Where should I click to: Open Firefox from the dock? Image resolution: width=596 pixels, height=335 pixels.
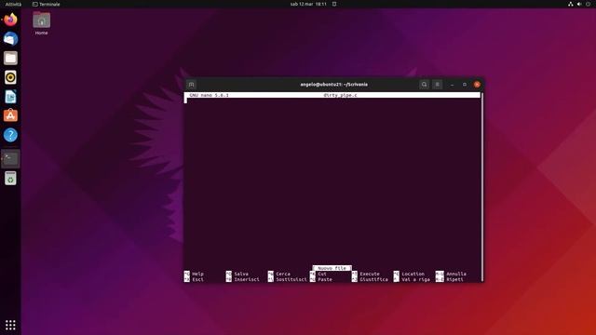pyautogui.click(x=10, y=20)
